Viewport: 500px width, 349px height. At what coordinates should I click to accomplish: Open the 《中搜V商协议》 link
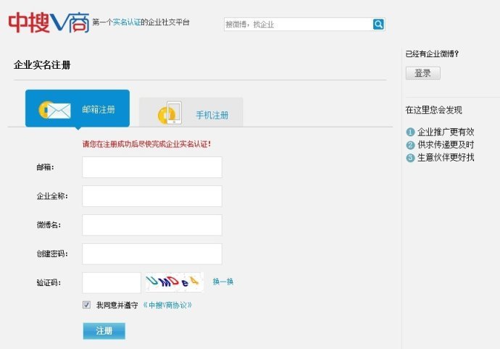tap(167, 305)
